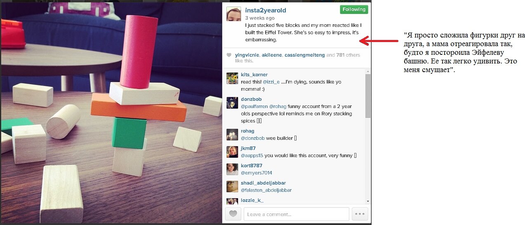Click jkm87's profile picture
Viewport: 525px width, 225px height.
[232, 152]
